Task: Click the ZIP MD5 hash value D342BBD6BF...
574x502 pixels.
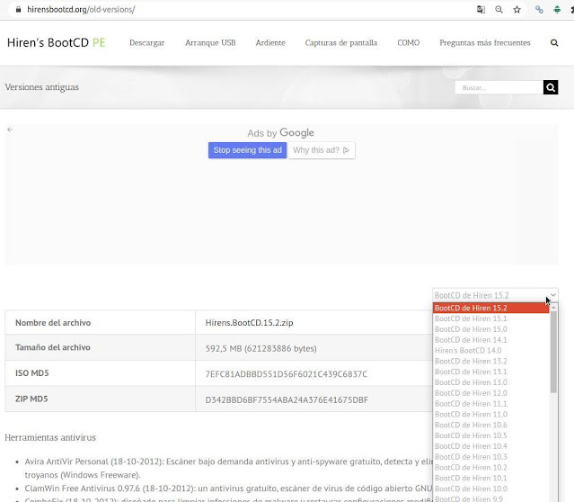Action: coord(287,399)
